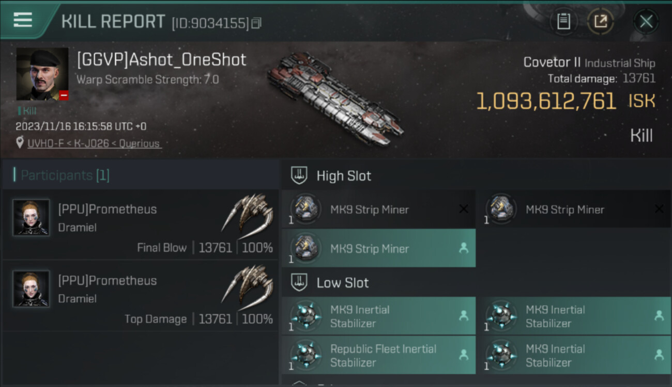This screenshot has height=387, width=672.
Task: Select the first destroyed MK9 Strip Miner
Action: click(x=378, y=209)
